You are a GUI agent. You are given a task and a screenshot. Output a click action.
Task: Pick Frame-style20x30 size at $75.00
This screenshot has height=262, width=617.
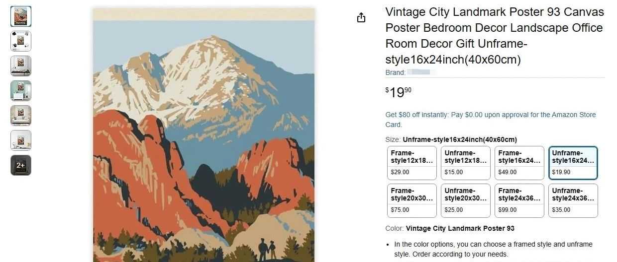pyautogui.click(x=412, y=200)
